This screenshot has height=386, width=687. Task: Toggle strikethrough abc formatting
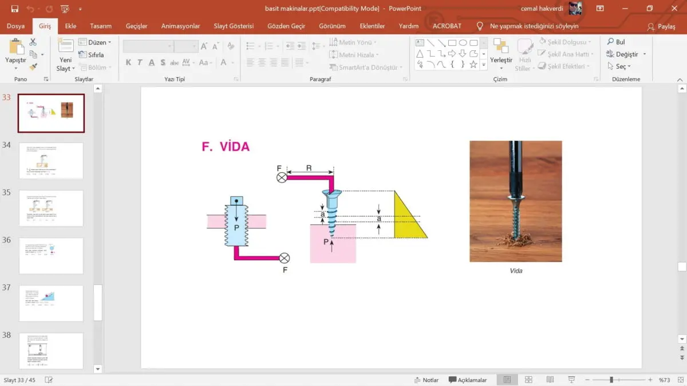pyautogui.click(x=175, y=62)
